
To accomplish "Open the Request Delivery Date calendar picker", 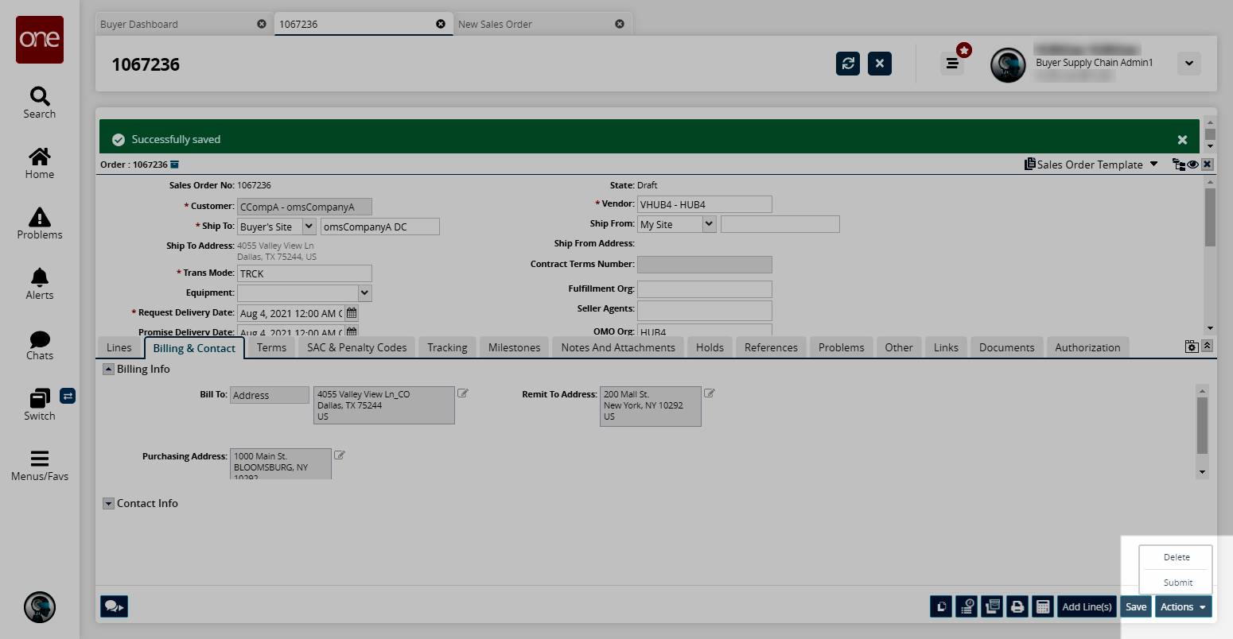I will (x=352, y=313).
